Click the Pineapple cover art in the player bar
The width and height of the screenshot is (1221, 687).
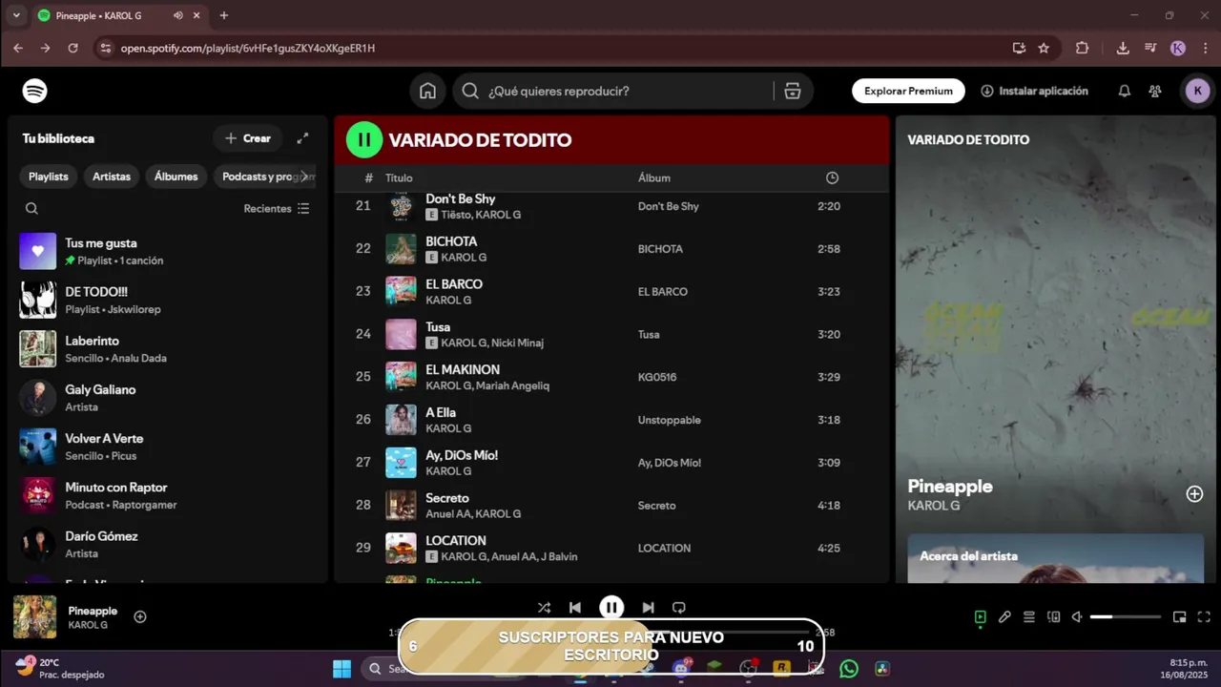(x=35, y=616)
